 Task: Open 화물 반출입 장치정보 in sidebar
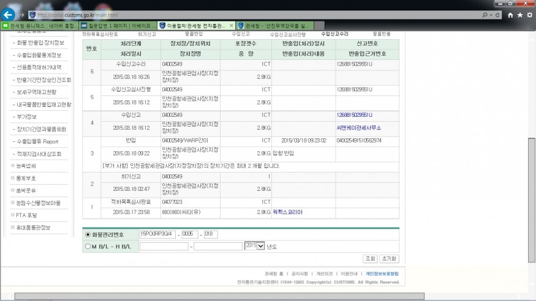click(x=40, y=43)
